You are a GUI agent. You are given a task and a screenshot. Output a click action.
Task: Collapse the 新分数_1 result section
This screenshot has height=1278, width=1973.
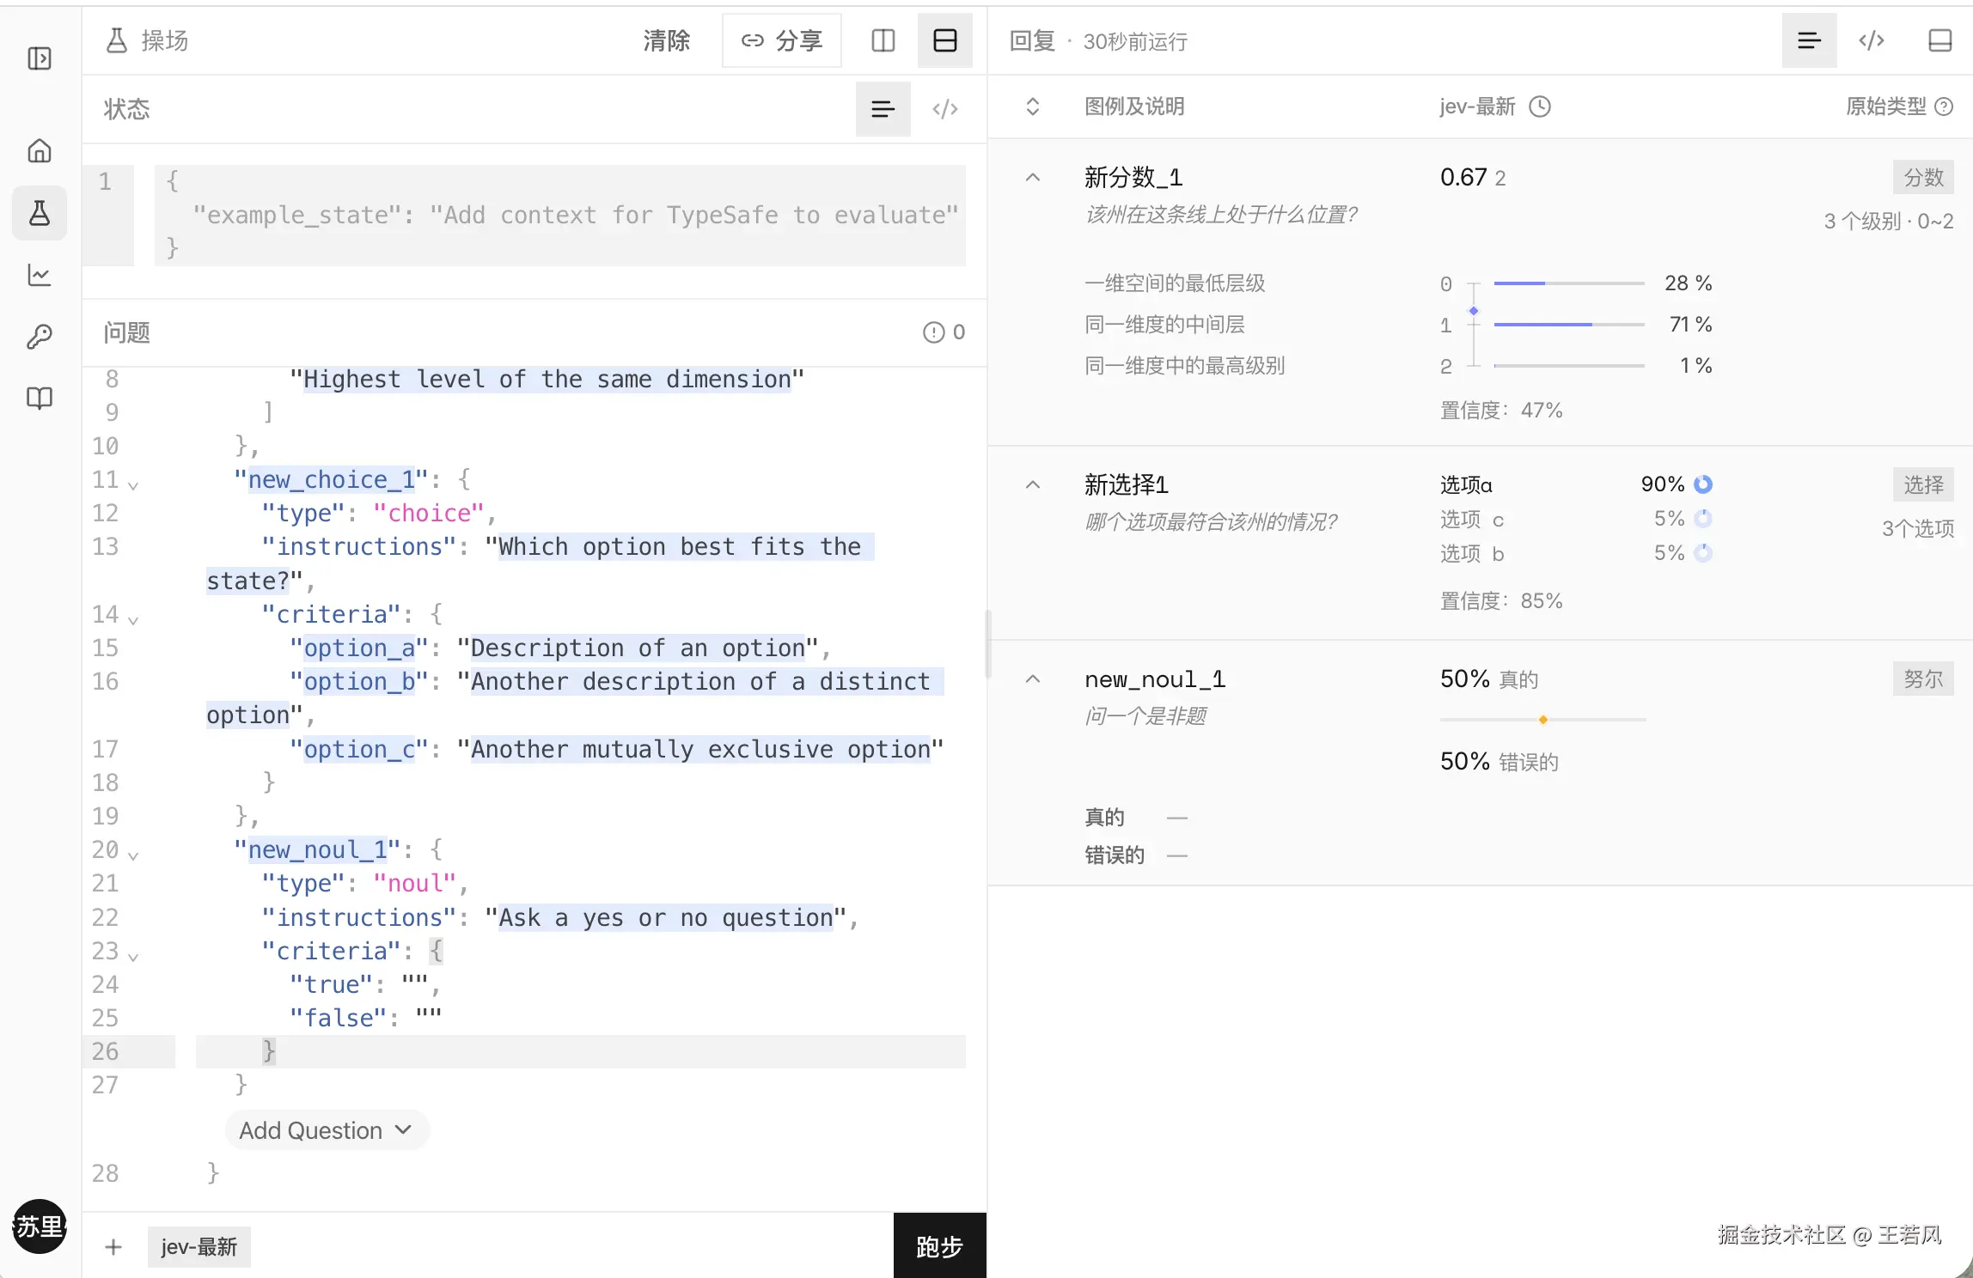point(1033,178)
